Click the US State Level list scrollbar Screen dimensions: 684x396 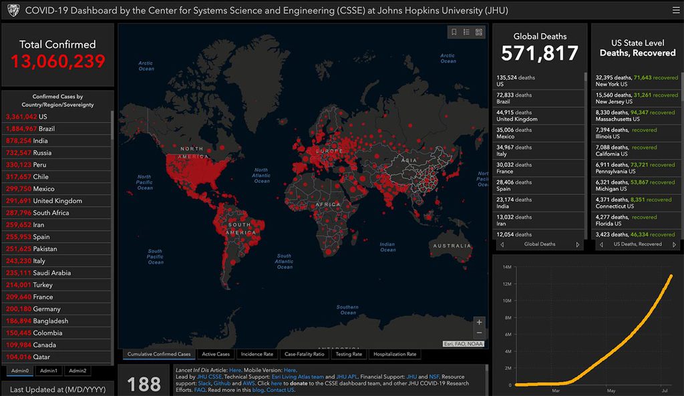click(x=682, y=87)
